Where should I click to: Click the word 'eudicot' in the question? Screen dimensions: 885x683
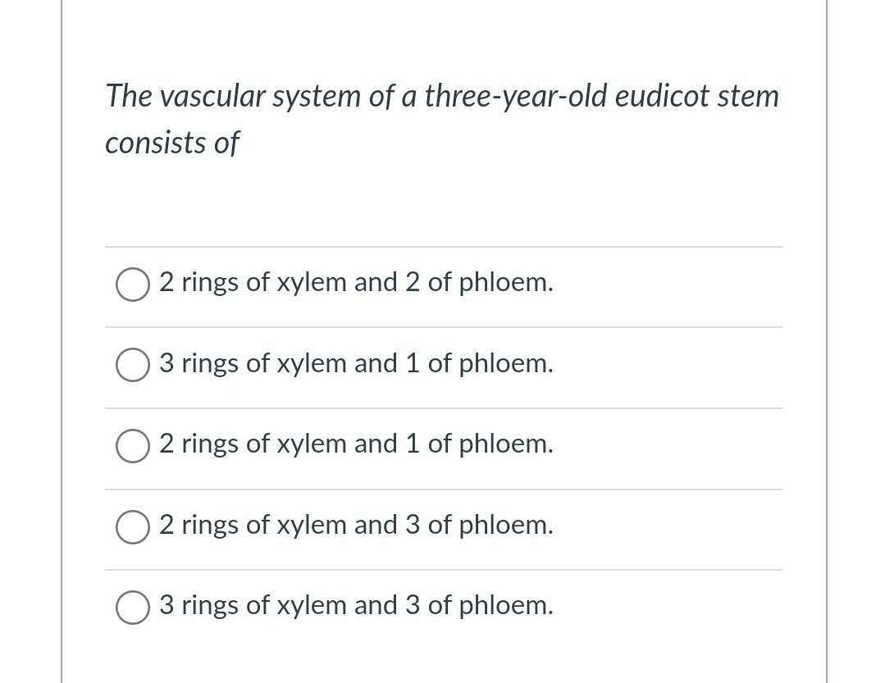pos(662,96)
